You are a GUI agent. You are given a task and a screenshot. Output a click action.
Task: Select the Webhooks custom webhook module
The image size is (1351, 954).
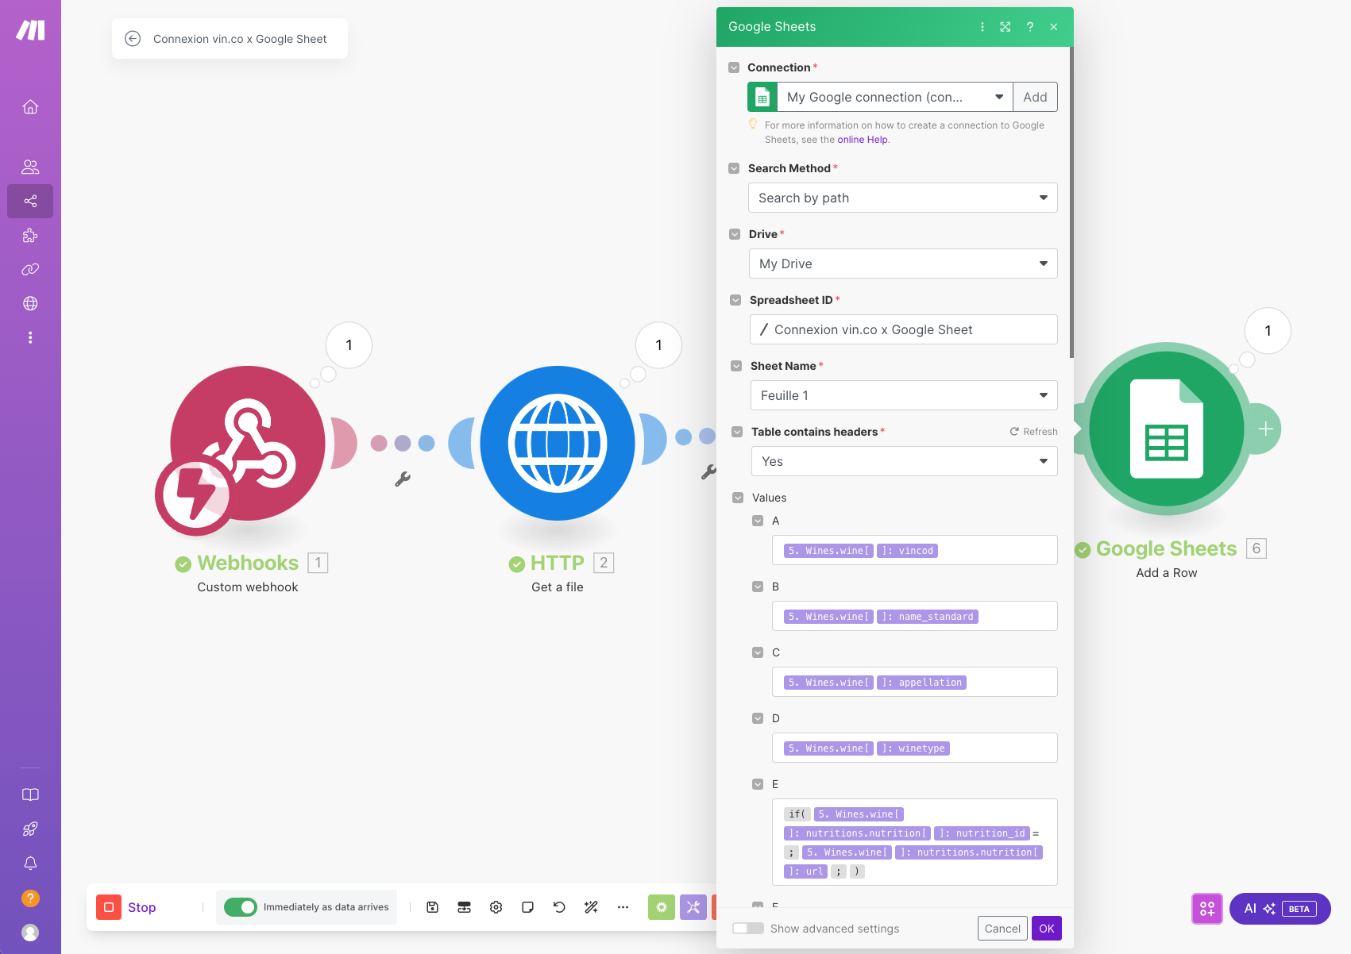[x=247, y=444]
